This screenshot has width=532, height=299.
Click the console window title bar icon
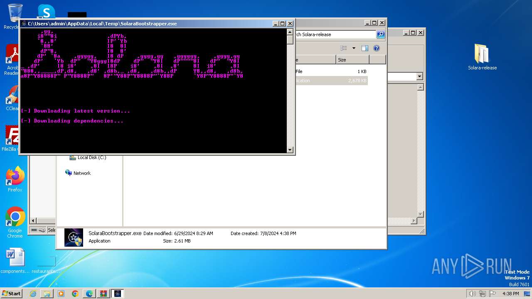click(24, 24)
